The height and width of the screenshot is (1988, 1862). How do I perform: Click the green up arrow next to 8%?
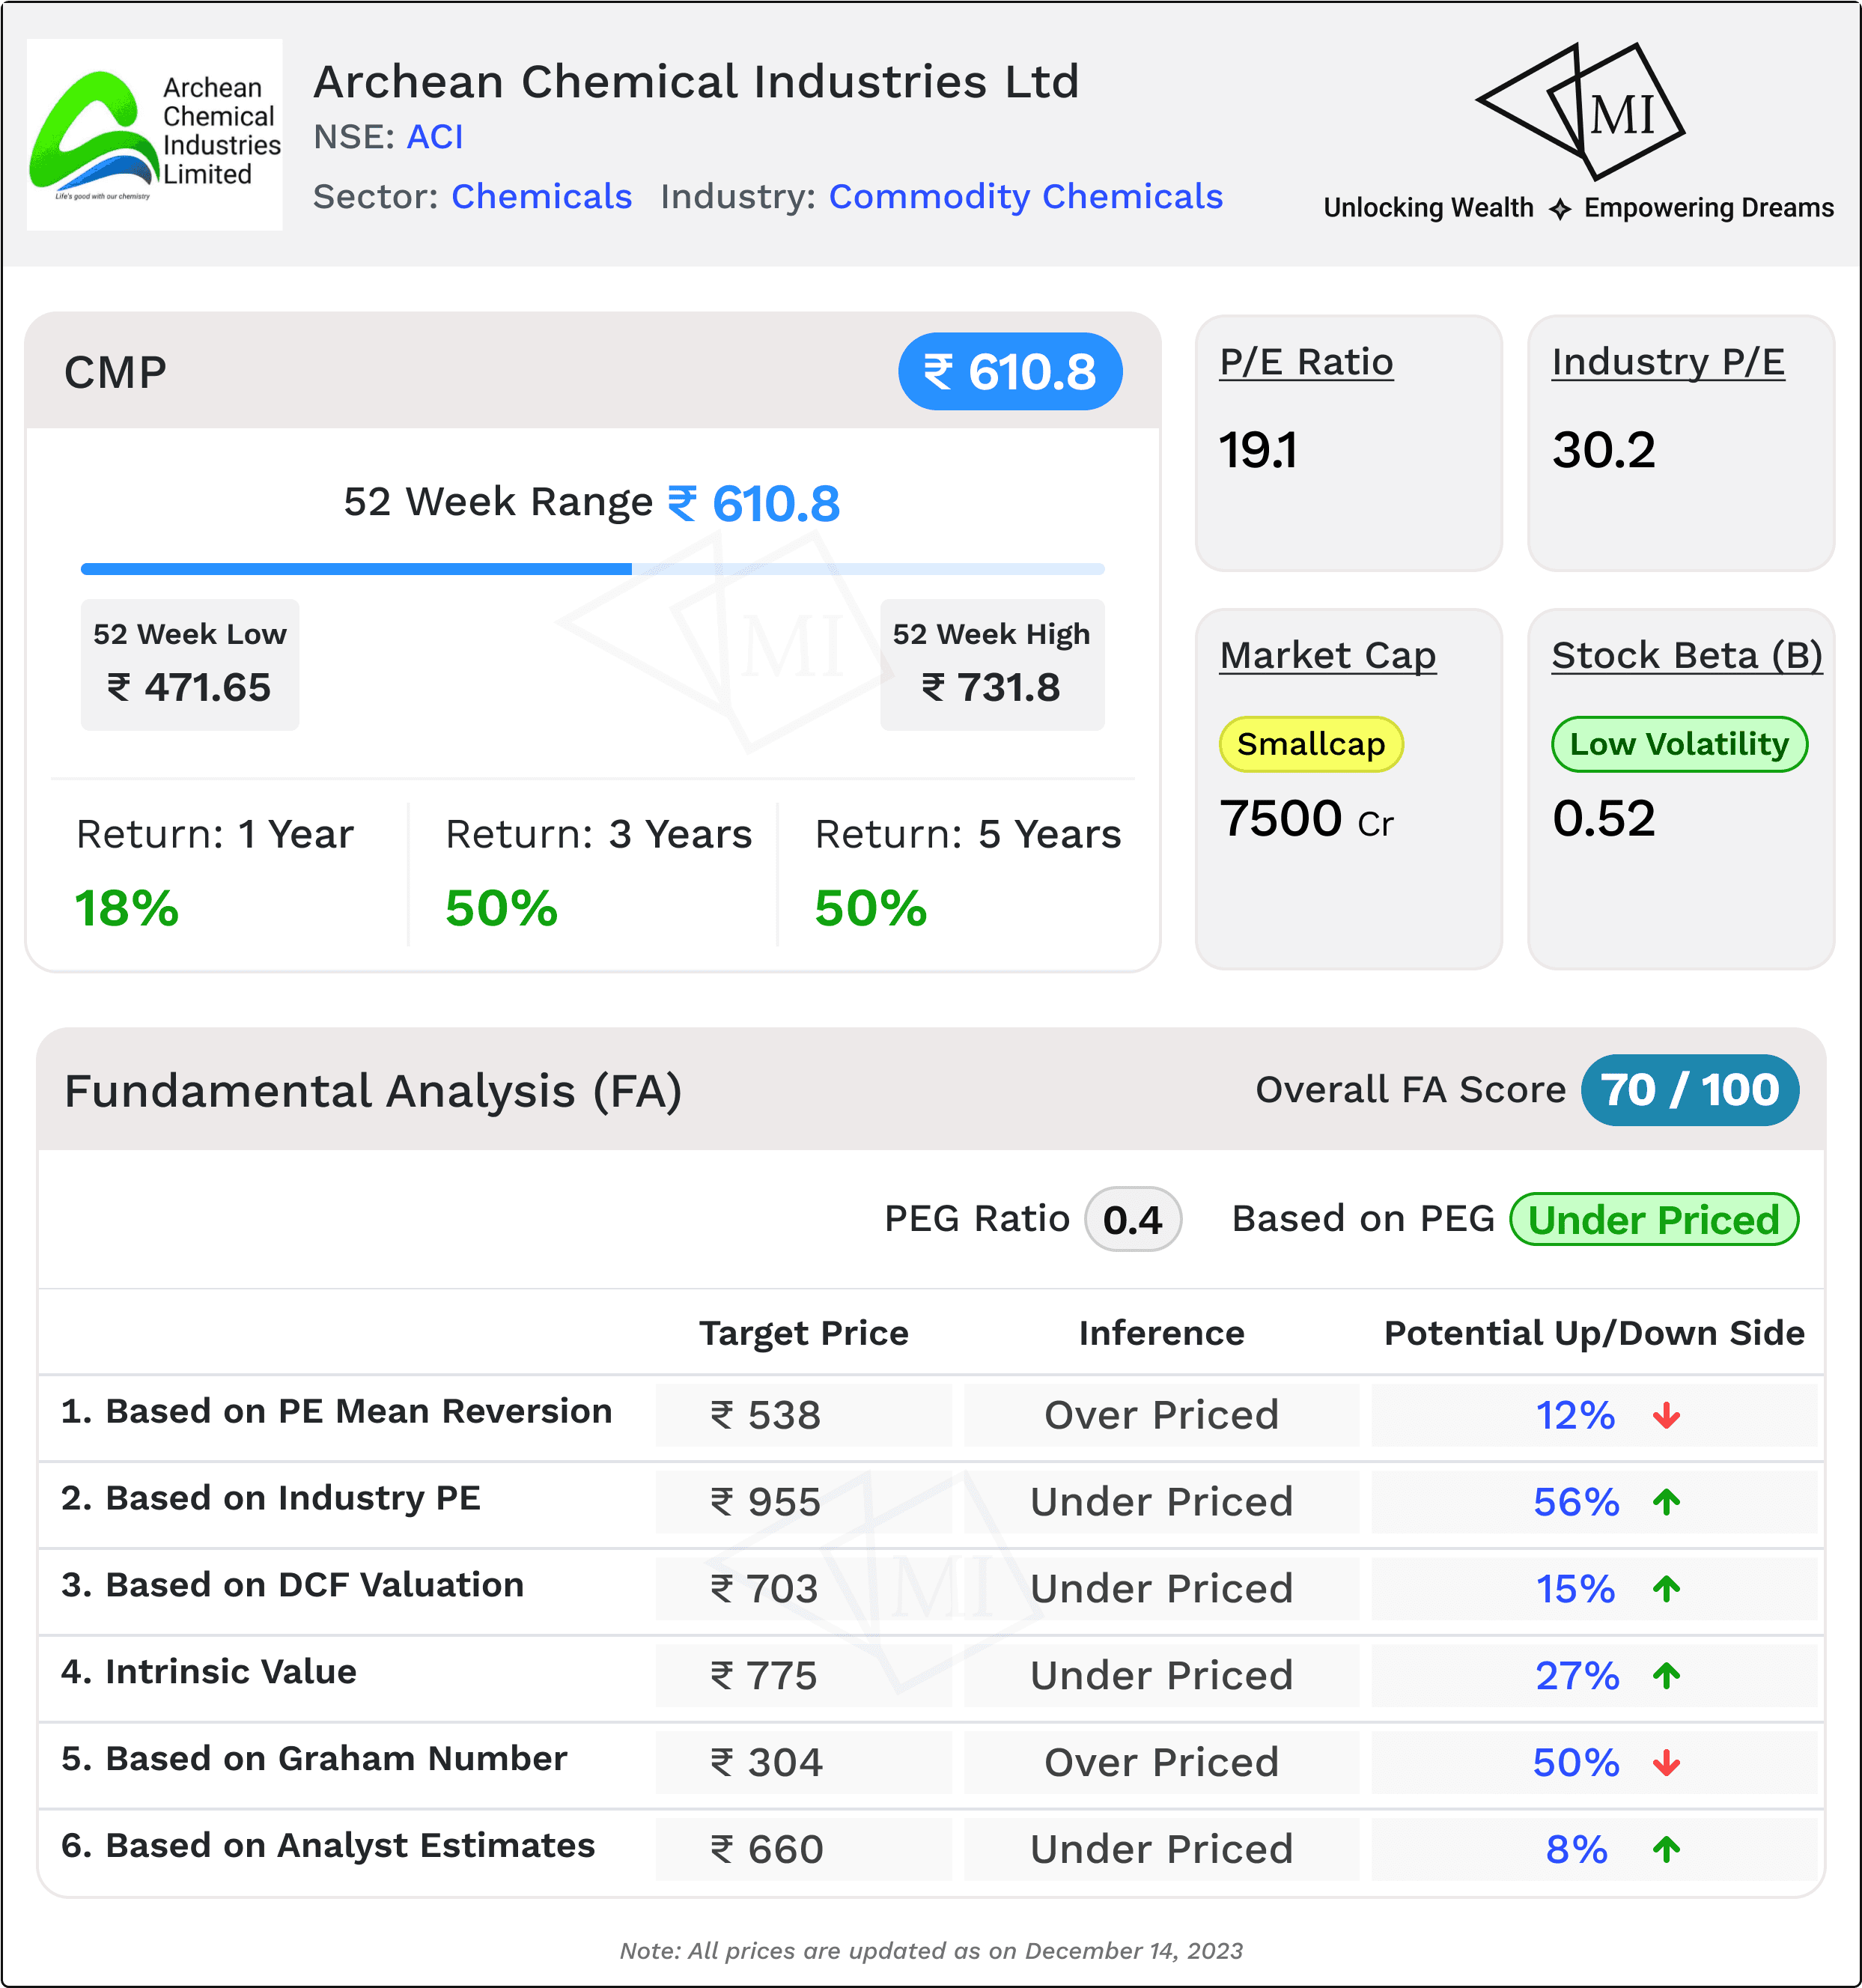click(1666, 1850)
